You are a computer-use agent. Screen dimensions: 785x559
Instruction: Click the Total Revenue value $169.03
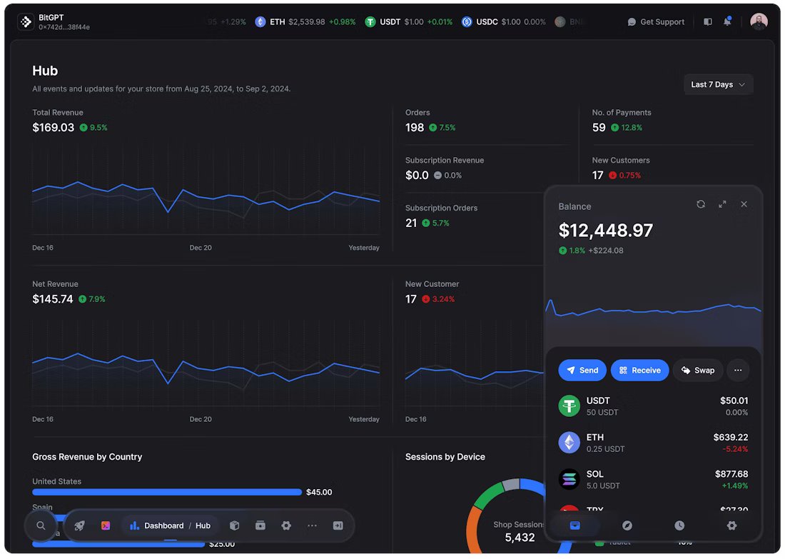[53, 128]
